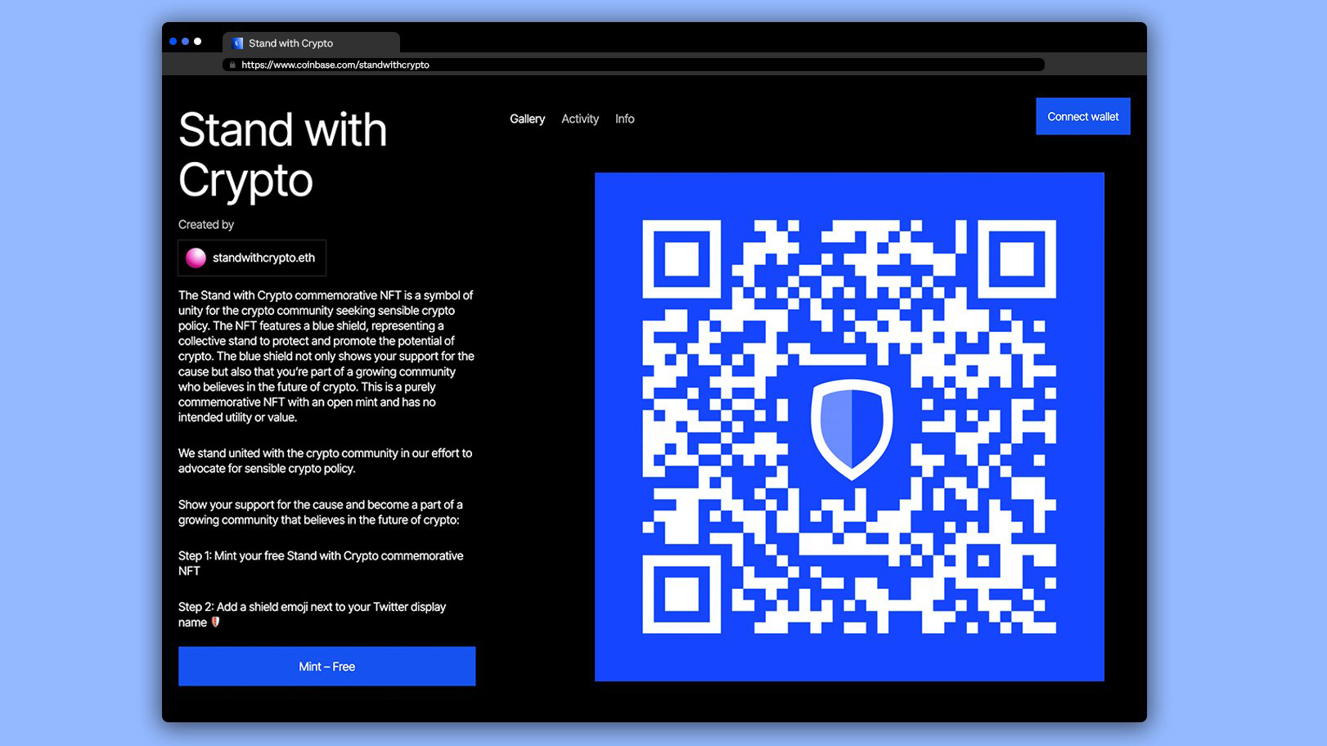Screen dimensions: 1327x746
Task: Click the white window control dot
Action: (197, 41)
